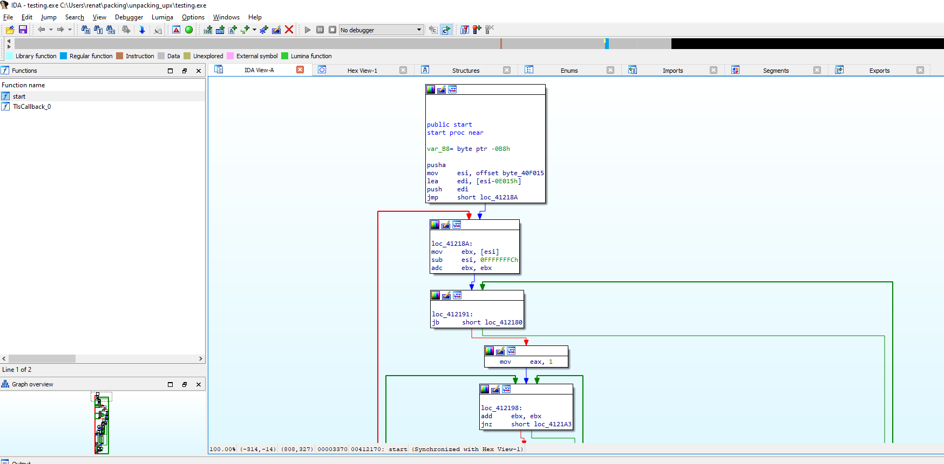
Task: Click the blue marker in navigation band
Action: pyautogui.click(x=607, y=44)
